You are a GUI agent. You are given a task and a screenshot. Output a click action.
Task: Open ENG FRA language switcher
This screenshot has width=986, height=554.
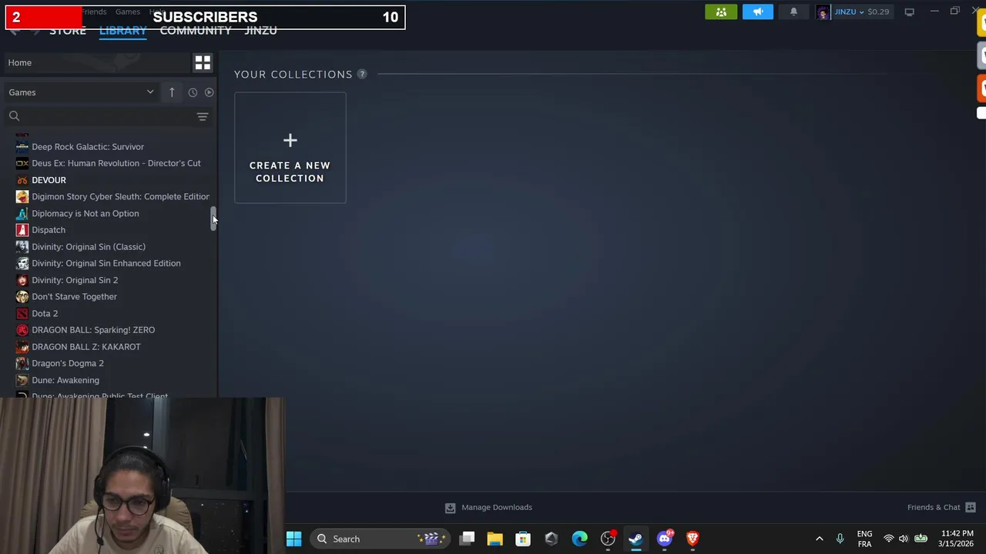tap(864, 539)
